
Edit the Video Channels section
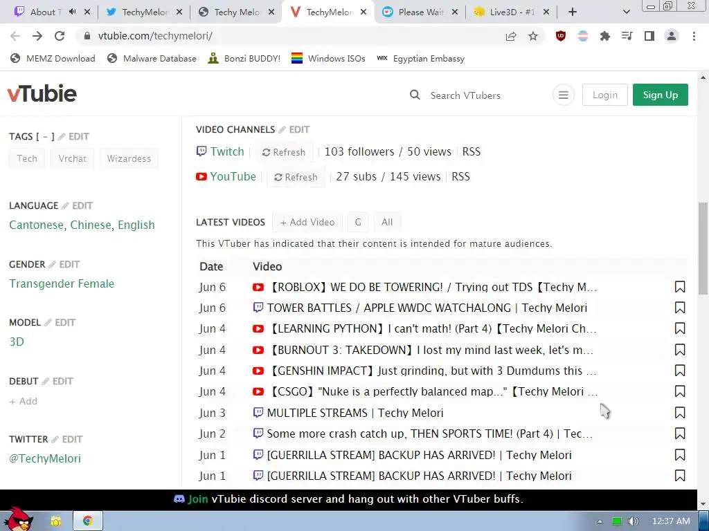tap(294, 129)
